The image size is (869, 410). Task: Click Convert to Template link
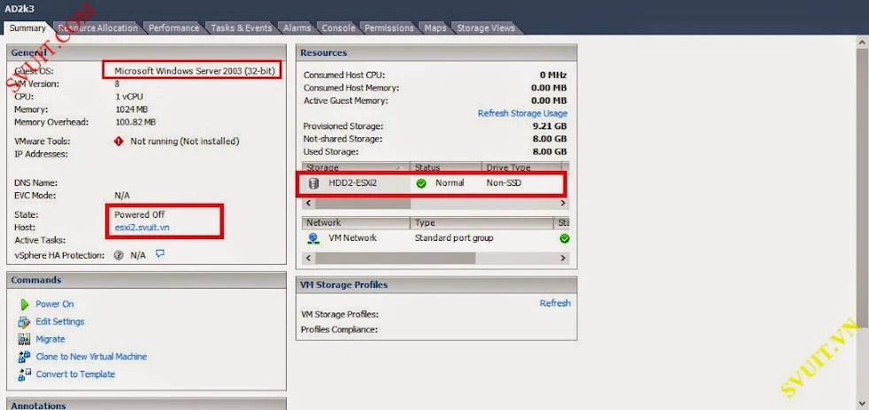[x=75, y=375]
